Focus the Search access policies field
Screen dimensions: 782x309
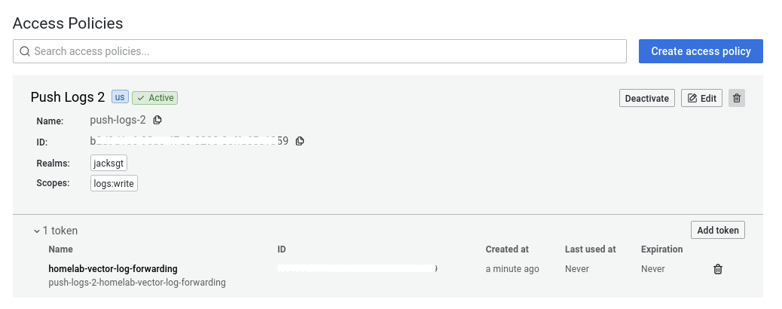324,51
